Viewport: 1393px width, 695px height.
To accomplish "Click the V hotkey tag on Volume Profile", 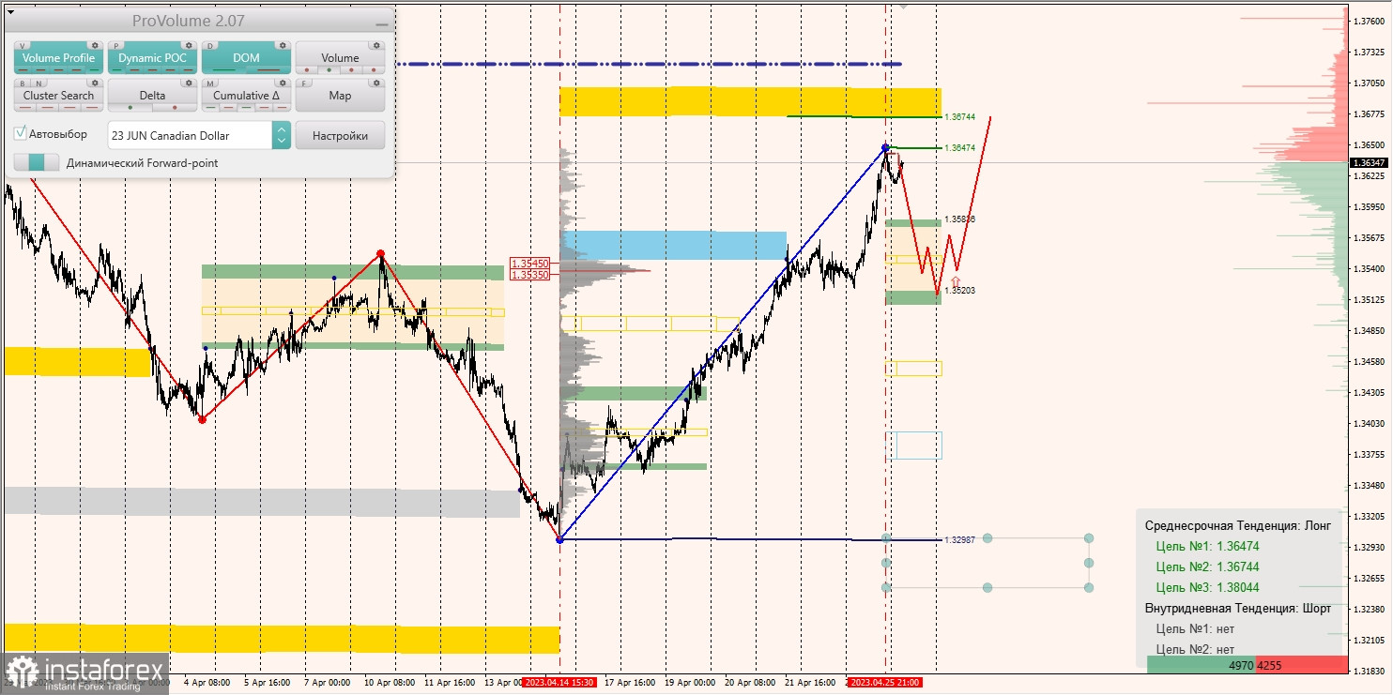I will pyautogui.click(x=22, y=45).
